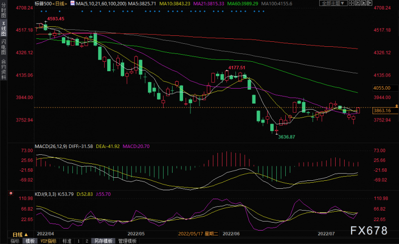
Task: Open the 合约资料 side tab
Action: pos(3,69)
